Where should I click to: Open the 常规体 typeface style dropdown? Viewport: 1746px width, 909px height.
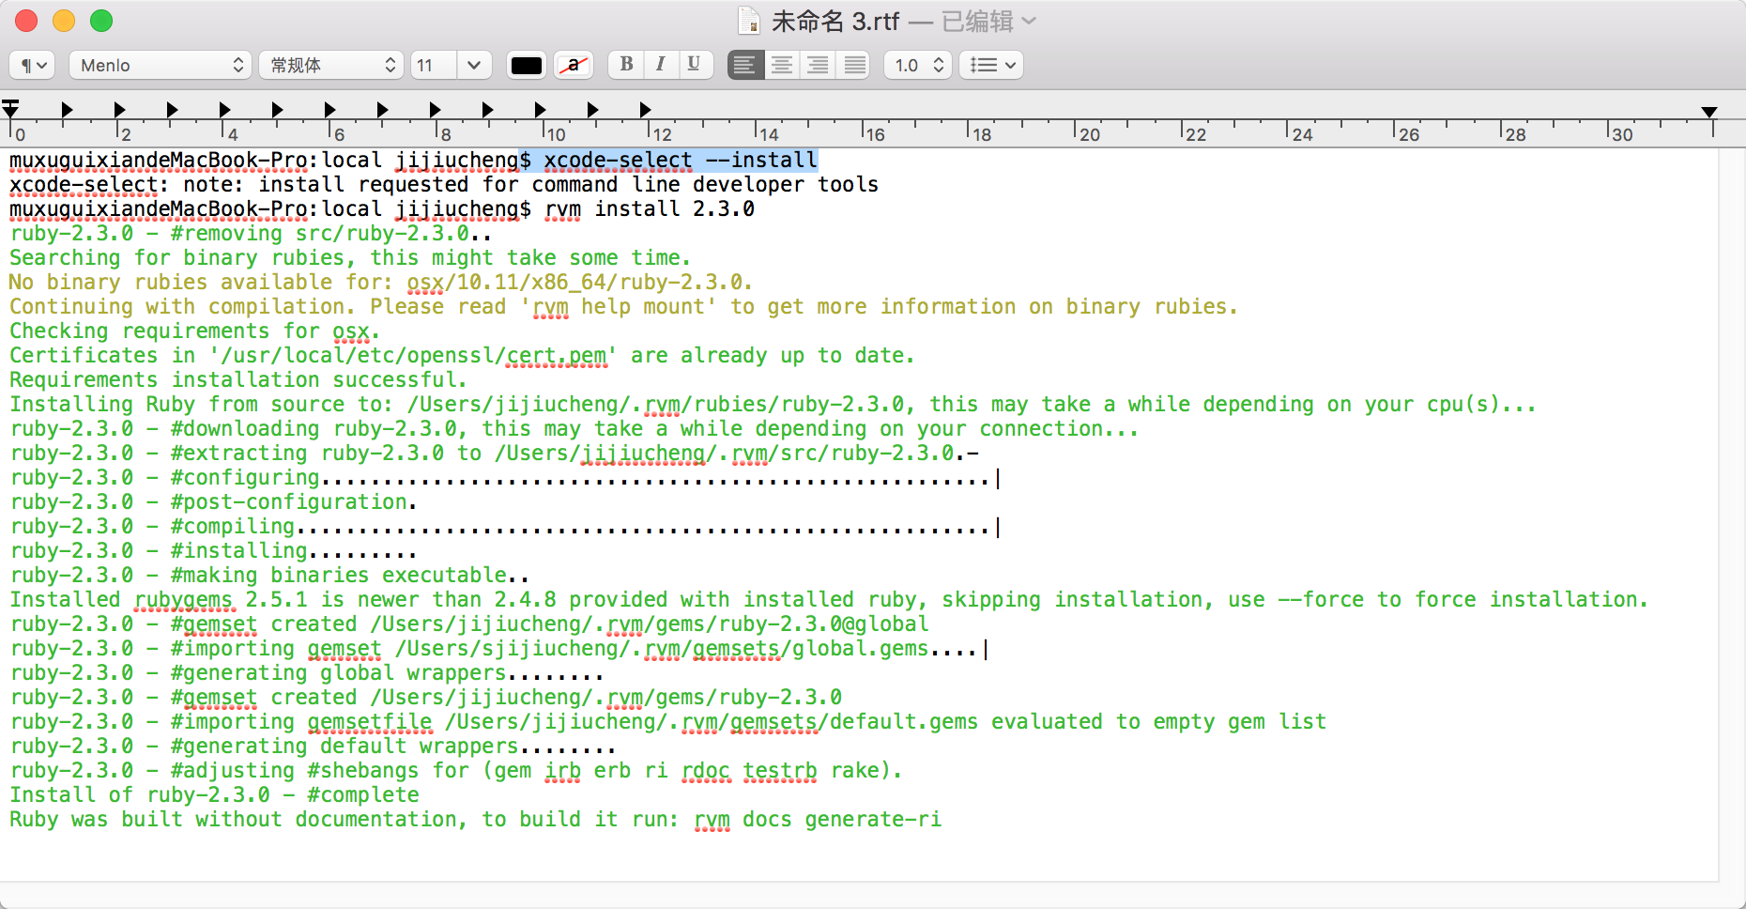330,65
